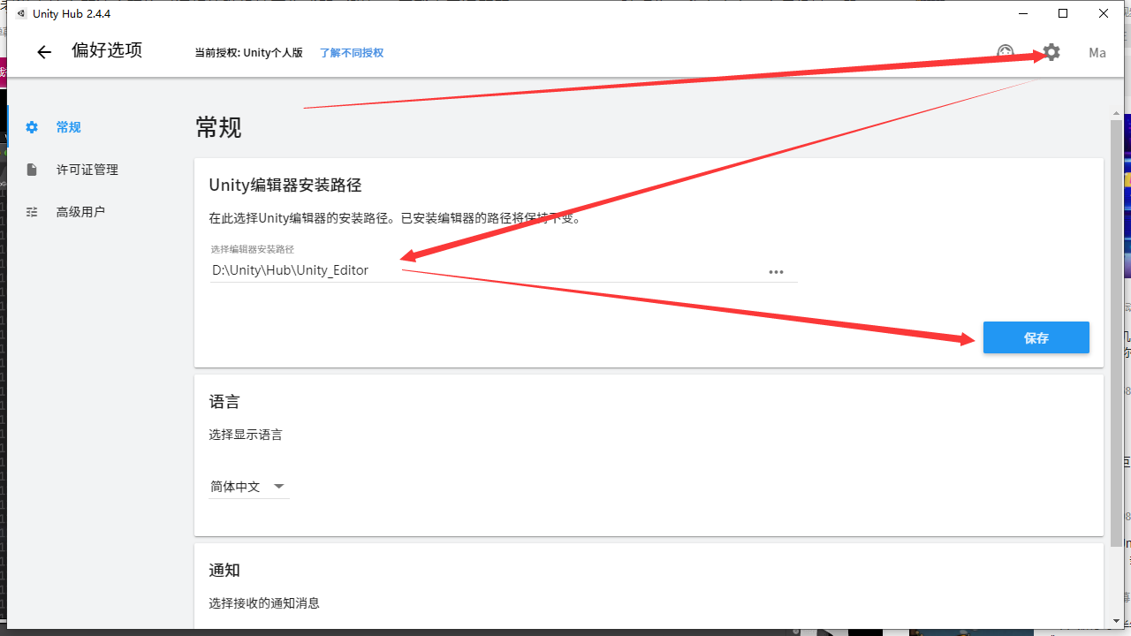Open the 简体中文 language dropdown

[x=234, y=486]
